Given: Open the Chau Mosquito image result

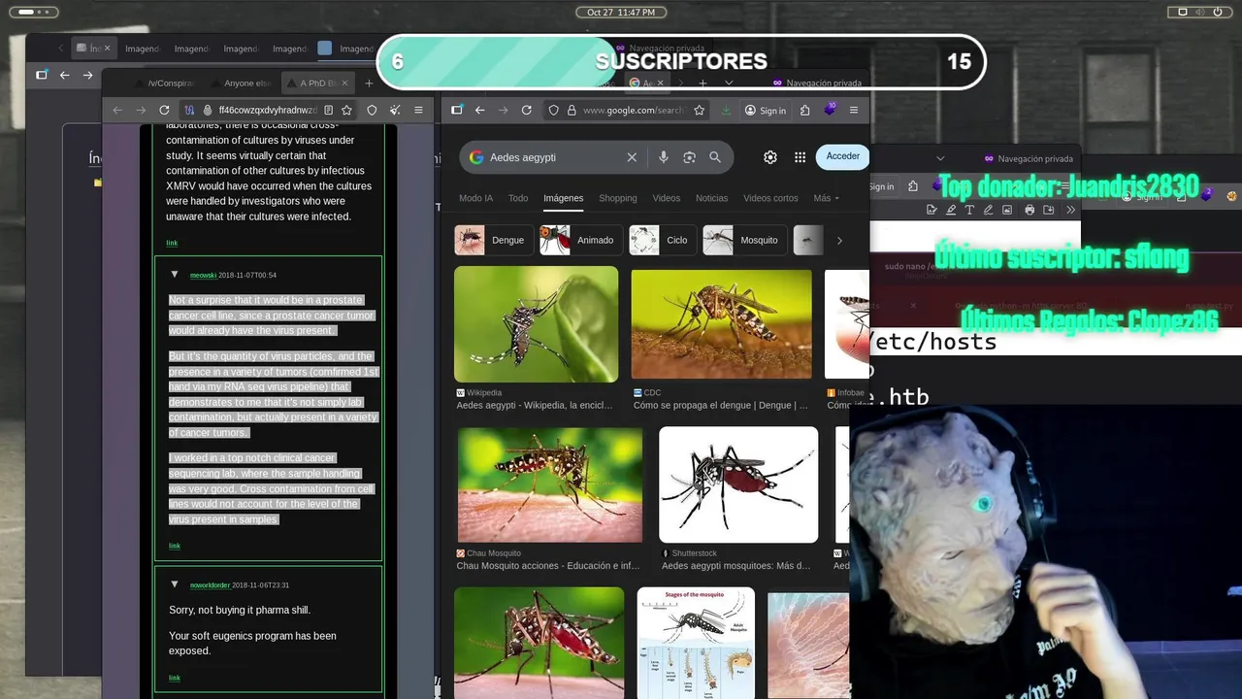Looking at the screenshot, I should pos(550,484).
